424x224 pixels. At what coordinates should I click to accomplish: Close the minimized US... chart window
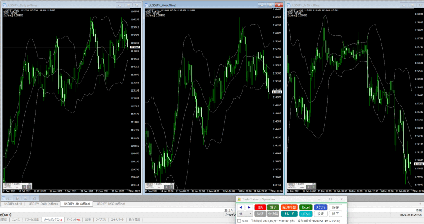pyautogui.click(x=34, y=198)
